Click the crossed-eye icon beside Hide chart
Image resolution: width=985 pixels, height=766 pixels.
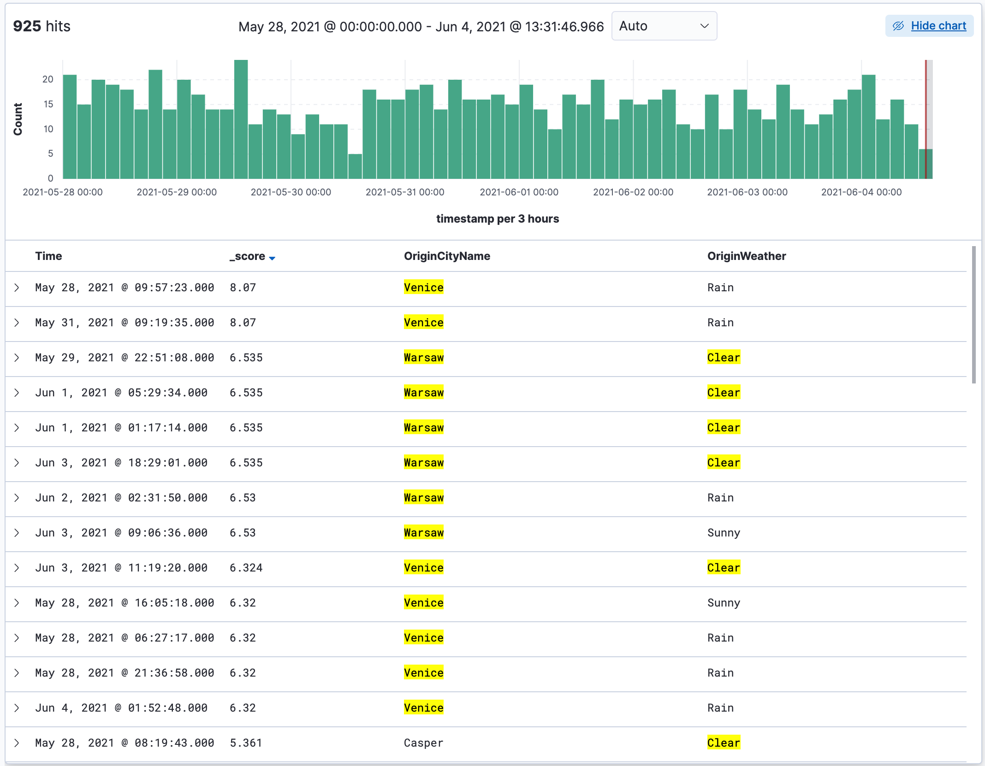(898, 26)
